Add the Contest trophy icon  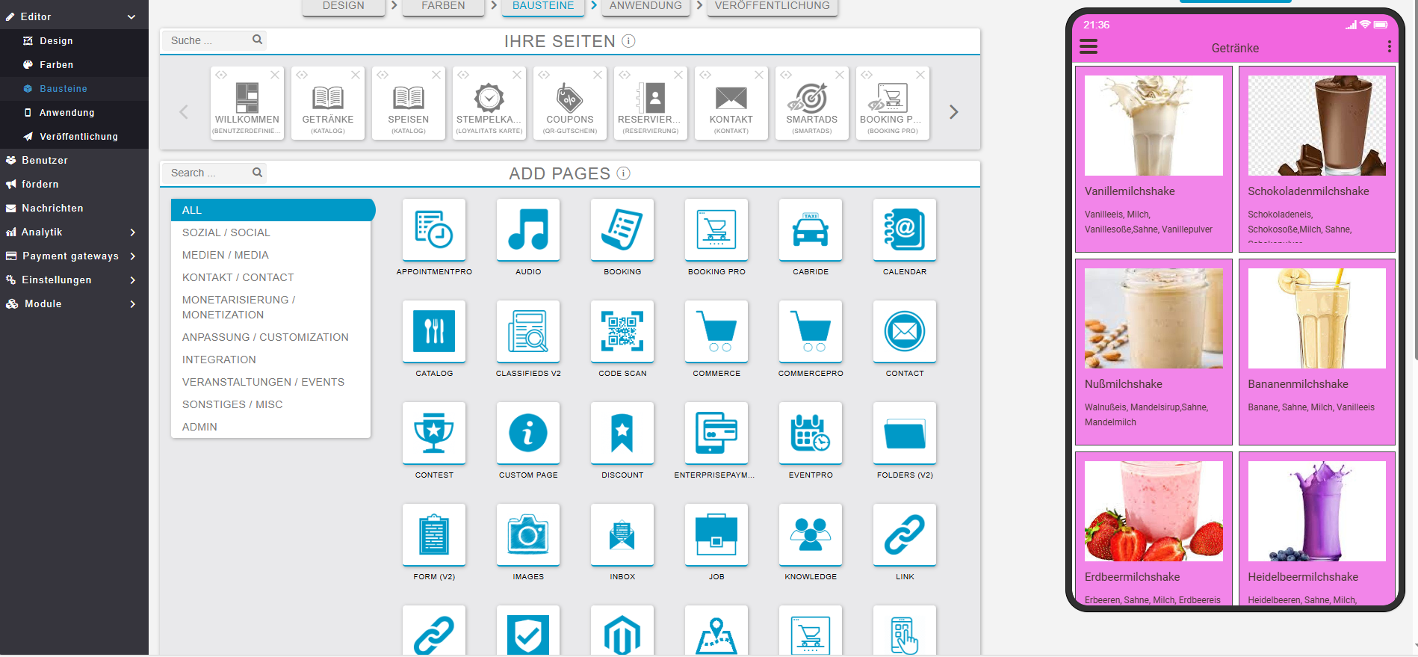tap(434, 433)
